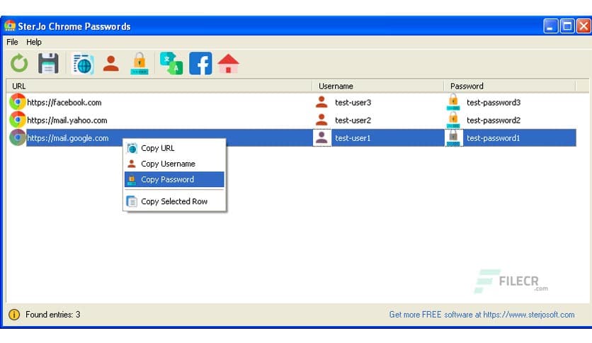Click lock icon next to test-password1
592x343 pixels.
click(453, 137)
